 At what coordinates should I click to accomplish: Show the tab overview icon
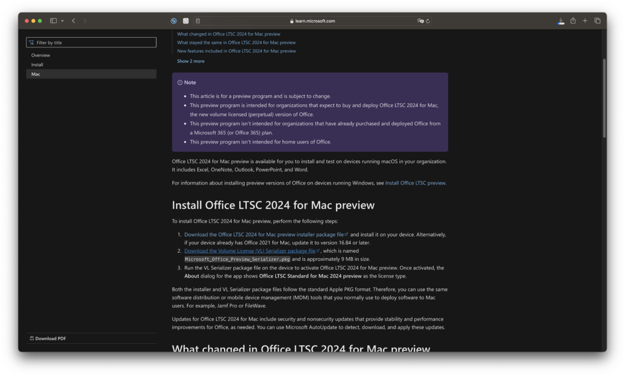(x=597, y=20)
